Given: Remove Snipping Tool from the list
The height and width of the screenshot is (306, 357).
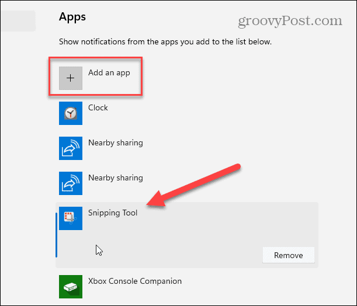Looking at the screenshot, I should pyautogui.click(x=288, y=255).
